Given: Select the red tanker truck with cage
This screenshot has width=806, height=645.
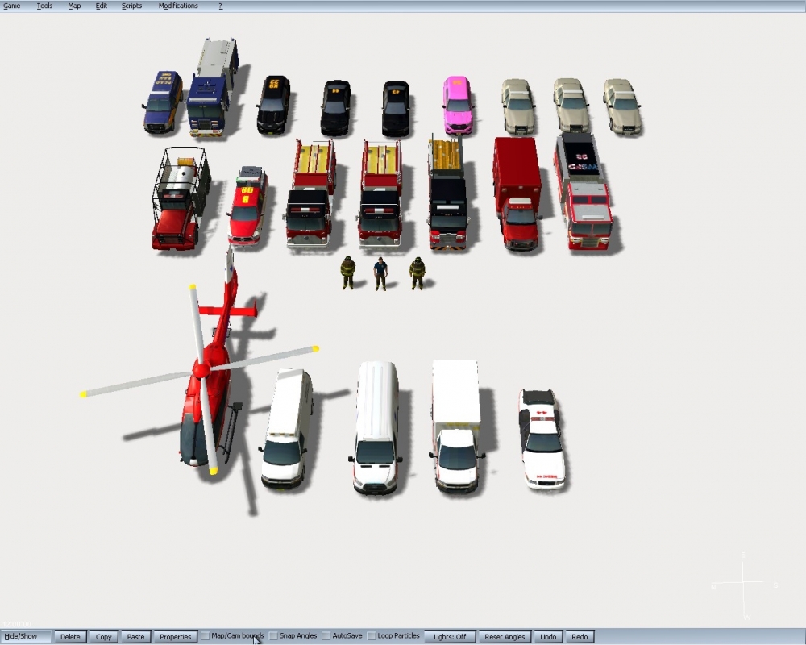Looking at the screenshot, I should pyautogui.click(x=180, y=198).
